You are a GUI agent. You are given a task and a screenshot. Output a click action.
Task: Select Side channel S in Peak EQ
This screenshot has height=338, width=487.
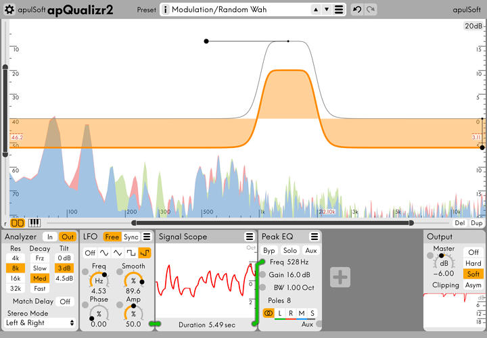click(x=312, y=313)
